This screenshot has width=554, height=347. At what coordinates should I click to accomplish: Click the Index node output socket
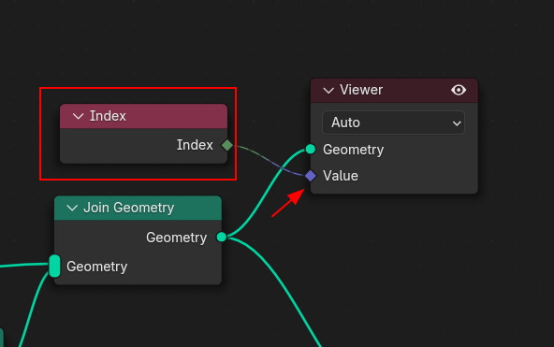click(227, 145)
